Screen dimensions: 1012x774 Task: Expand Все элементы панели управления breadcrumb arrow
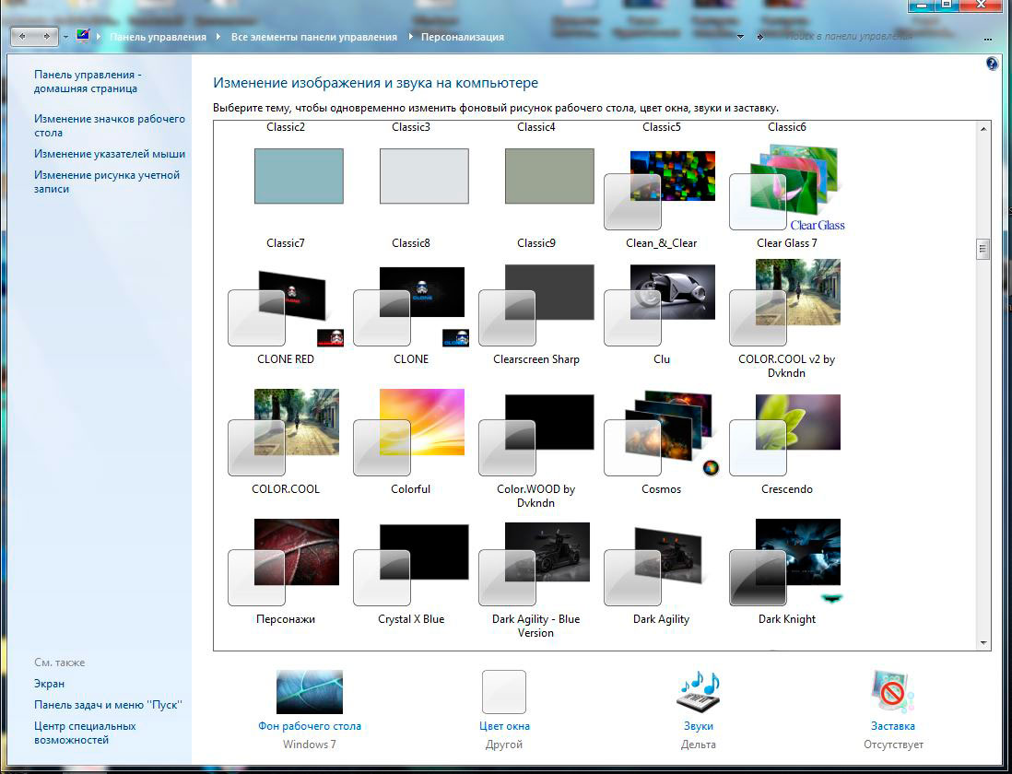pyautogui.click(x=410, y=37)
